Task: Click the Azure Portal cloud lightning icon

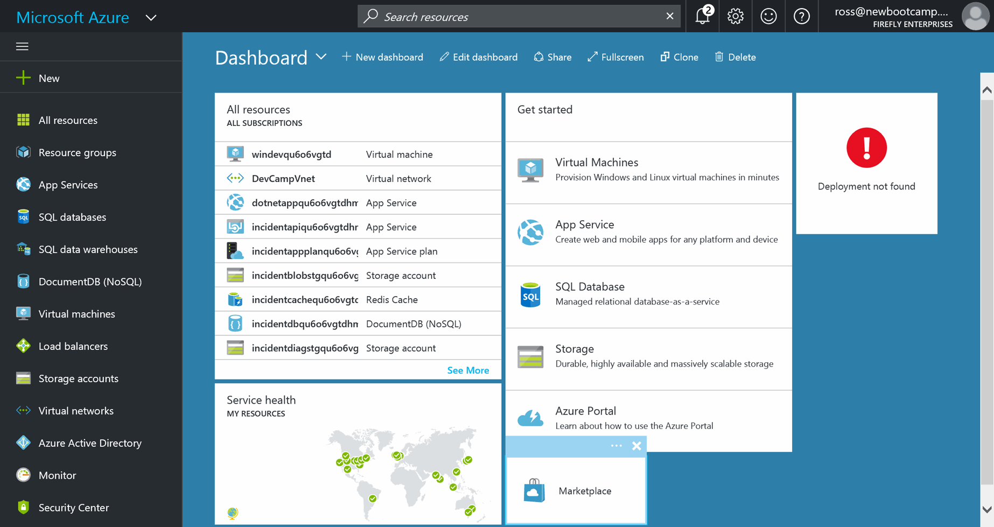Action: click(530, 418)
